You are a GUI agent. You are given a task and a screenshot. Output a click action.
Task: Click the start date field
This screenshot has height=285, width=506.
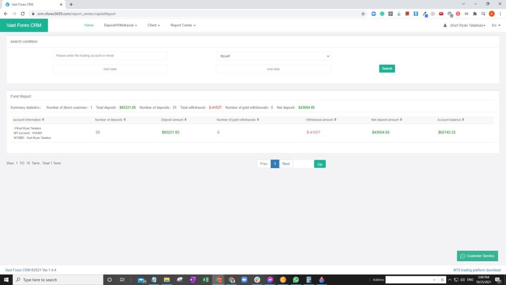pyautogui.click(x=110, y=69)
